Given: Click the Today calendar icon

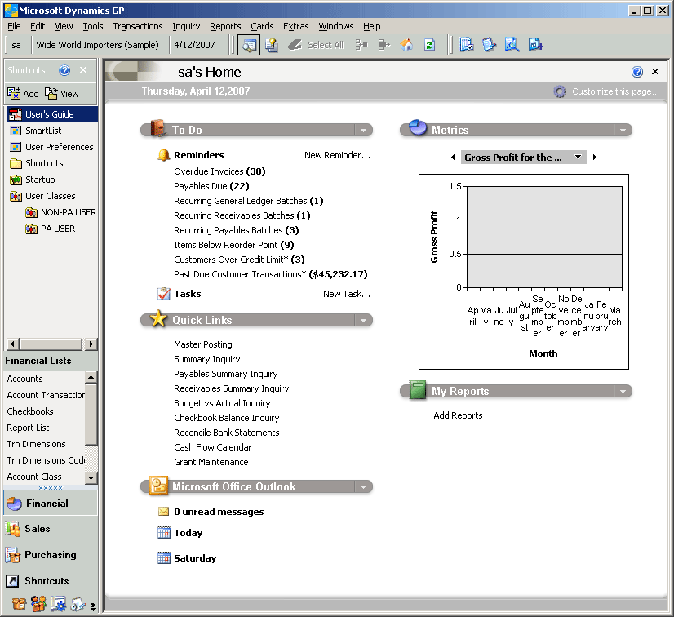Looking at the screenshot, I should pos(164,532).
